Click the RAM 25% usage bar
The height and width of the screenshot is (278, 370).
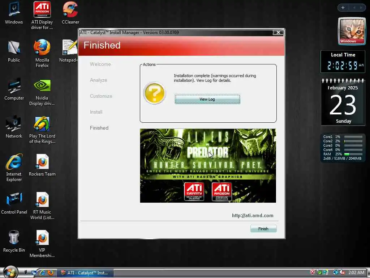point(353,154)
